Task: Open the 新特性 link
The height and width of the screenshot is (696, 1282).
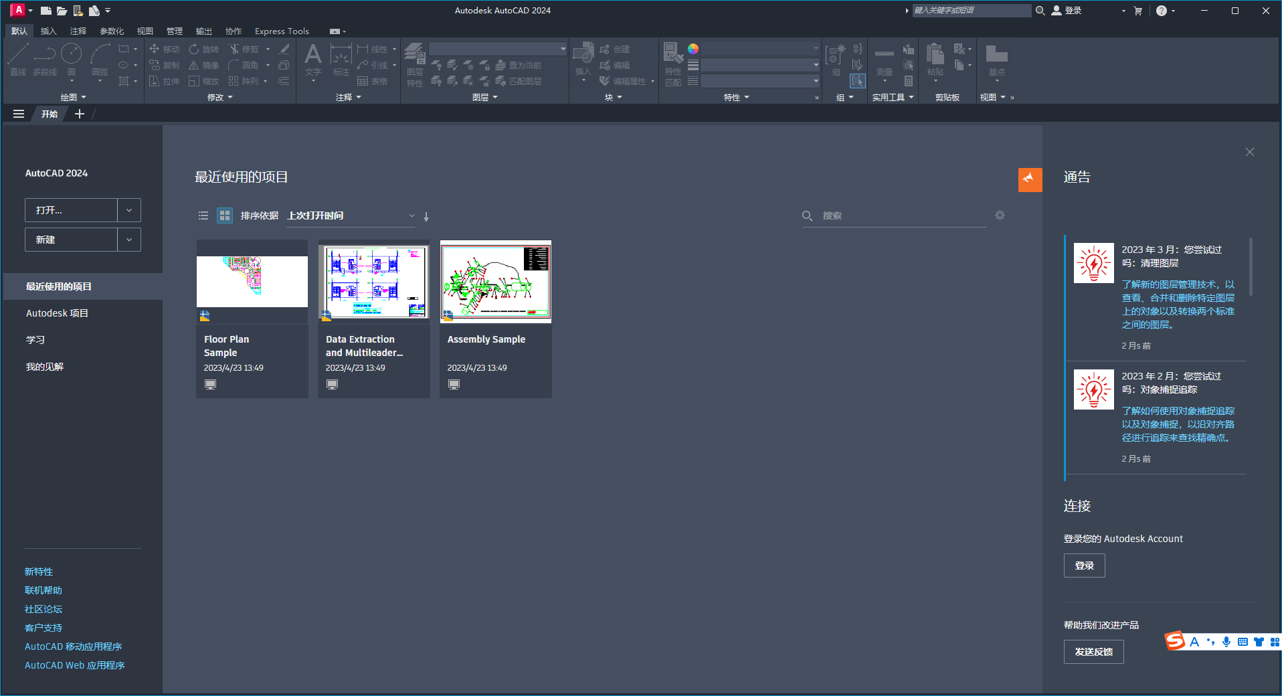Action: (x=39, y=572)
